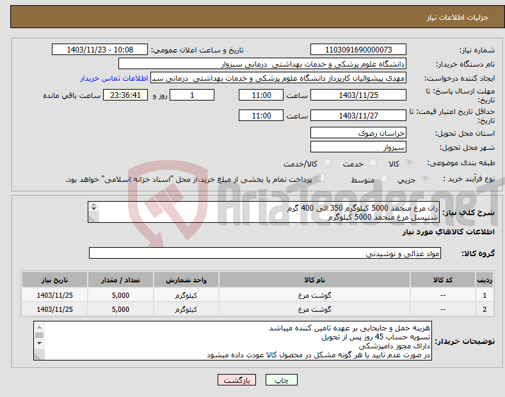Image resolution: width=505 pixels, height=397 pixels.
Task: Click the تعداد / مقدار column header
Action: pyautogui.click(x=120, y=280)
